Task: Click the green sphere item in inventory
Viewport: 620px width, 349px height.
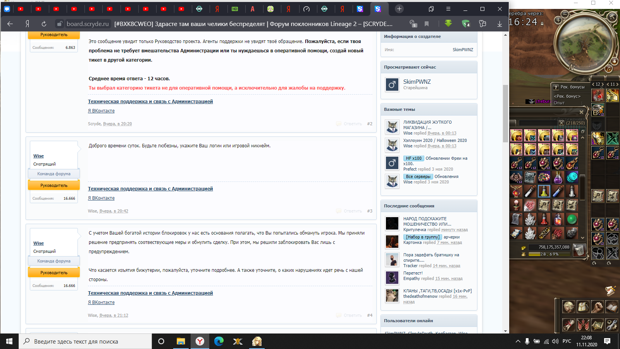Action: (572, 219)
